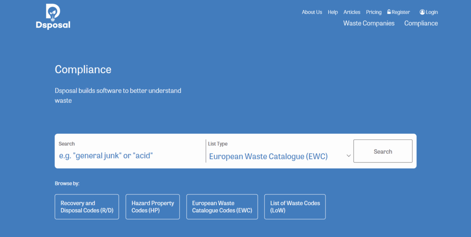Image resolution: width=471 pixels, height=237 pixels.
Task: Click the padlock icon beside Register
Action: tap(388, 12)
